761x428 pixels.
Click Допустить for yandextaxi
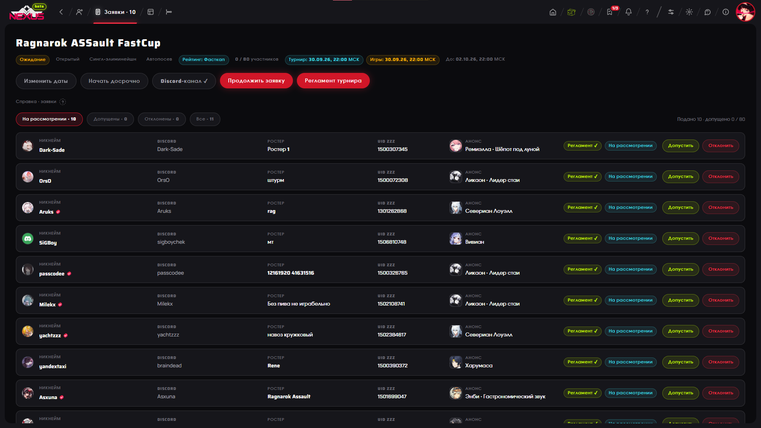pyautogui.click(x=681, y=362)
